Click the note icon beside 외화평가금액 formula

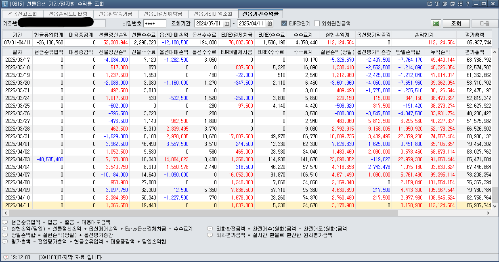[x=210, y=235]
